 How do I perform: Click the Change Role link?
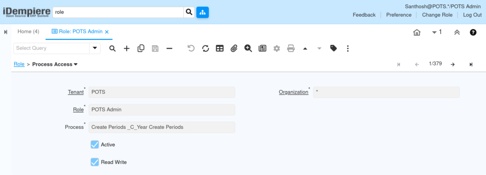(x=437, y=15)
